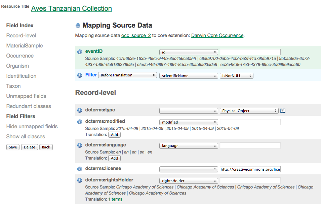
Task: Open the scientificName filter column dropdown
Action: coord(189,76)
